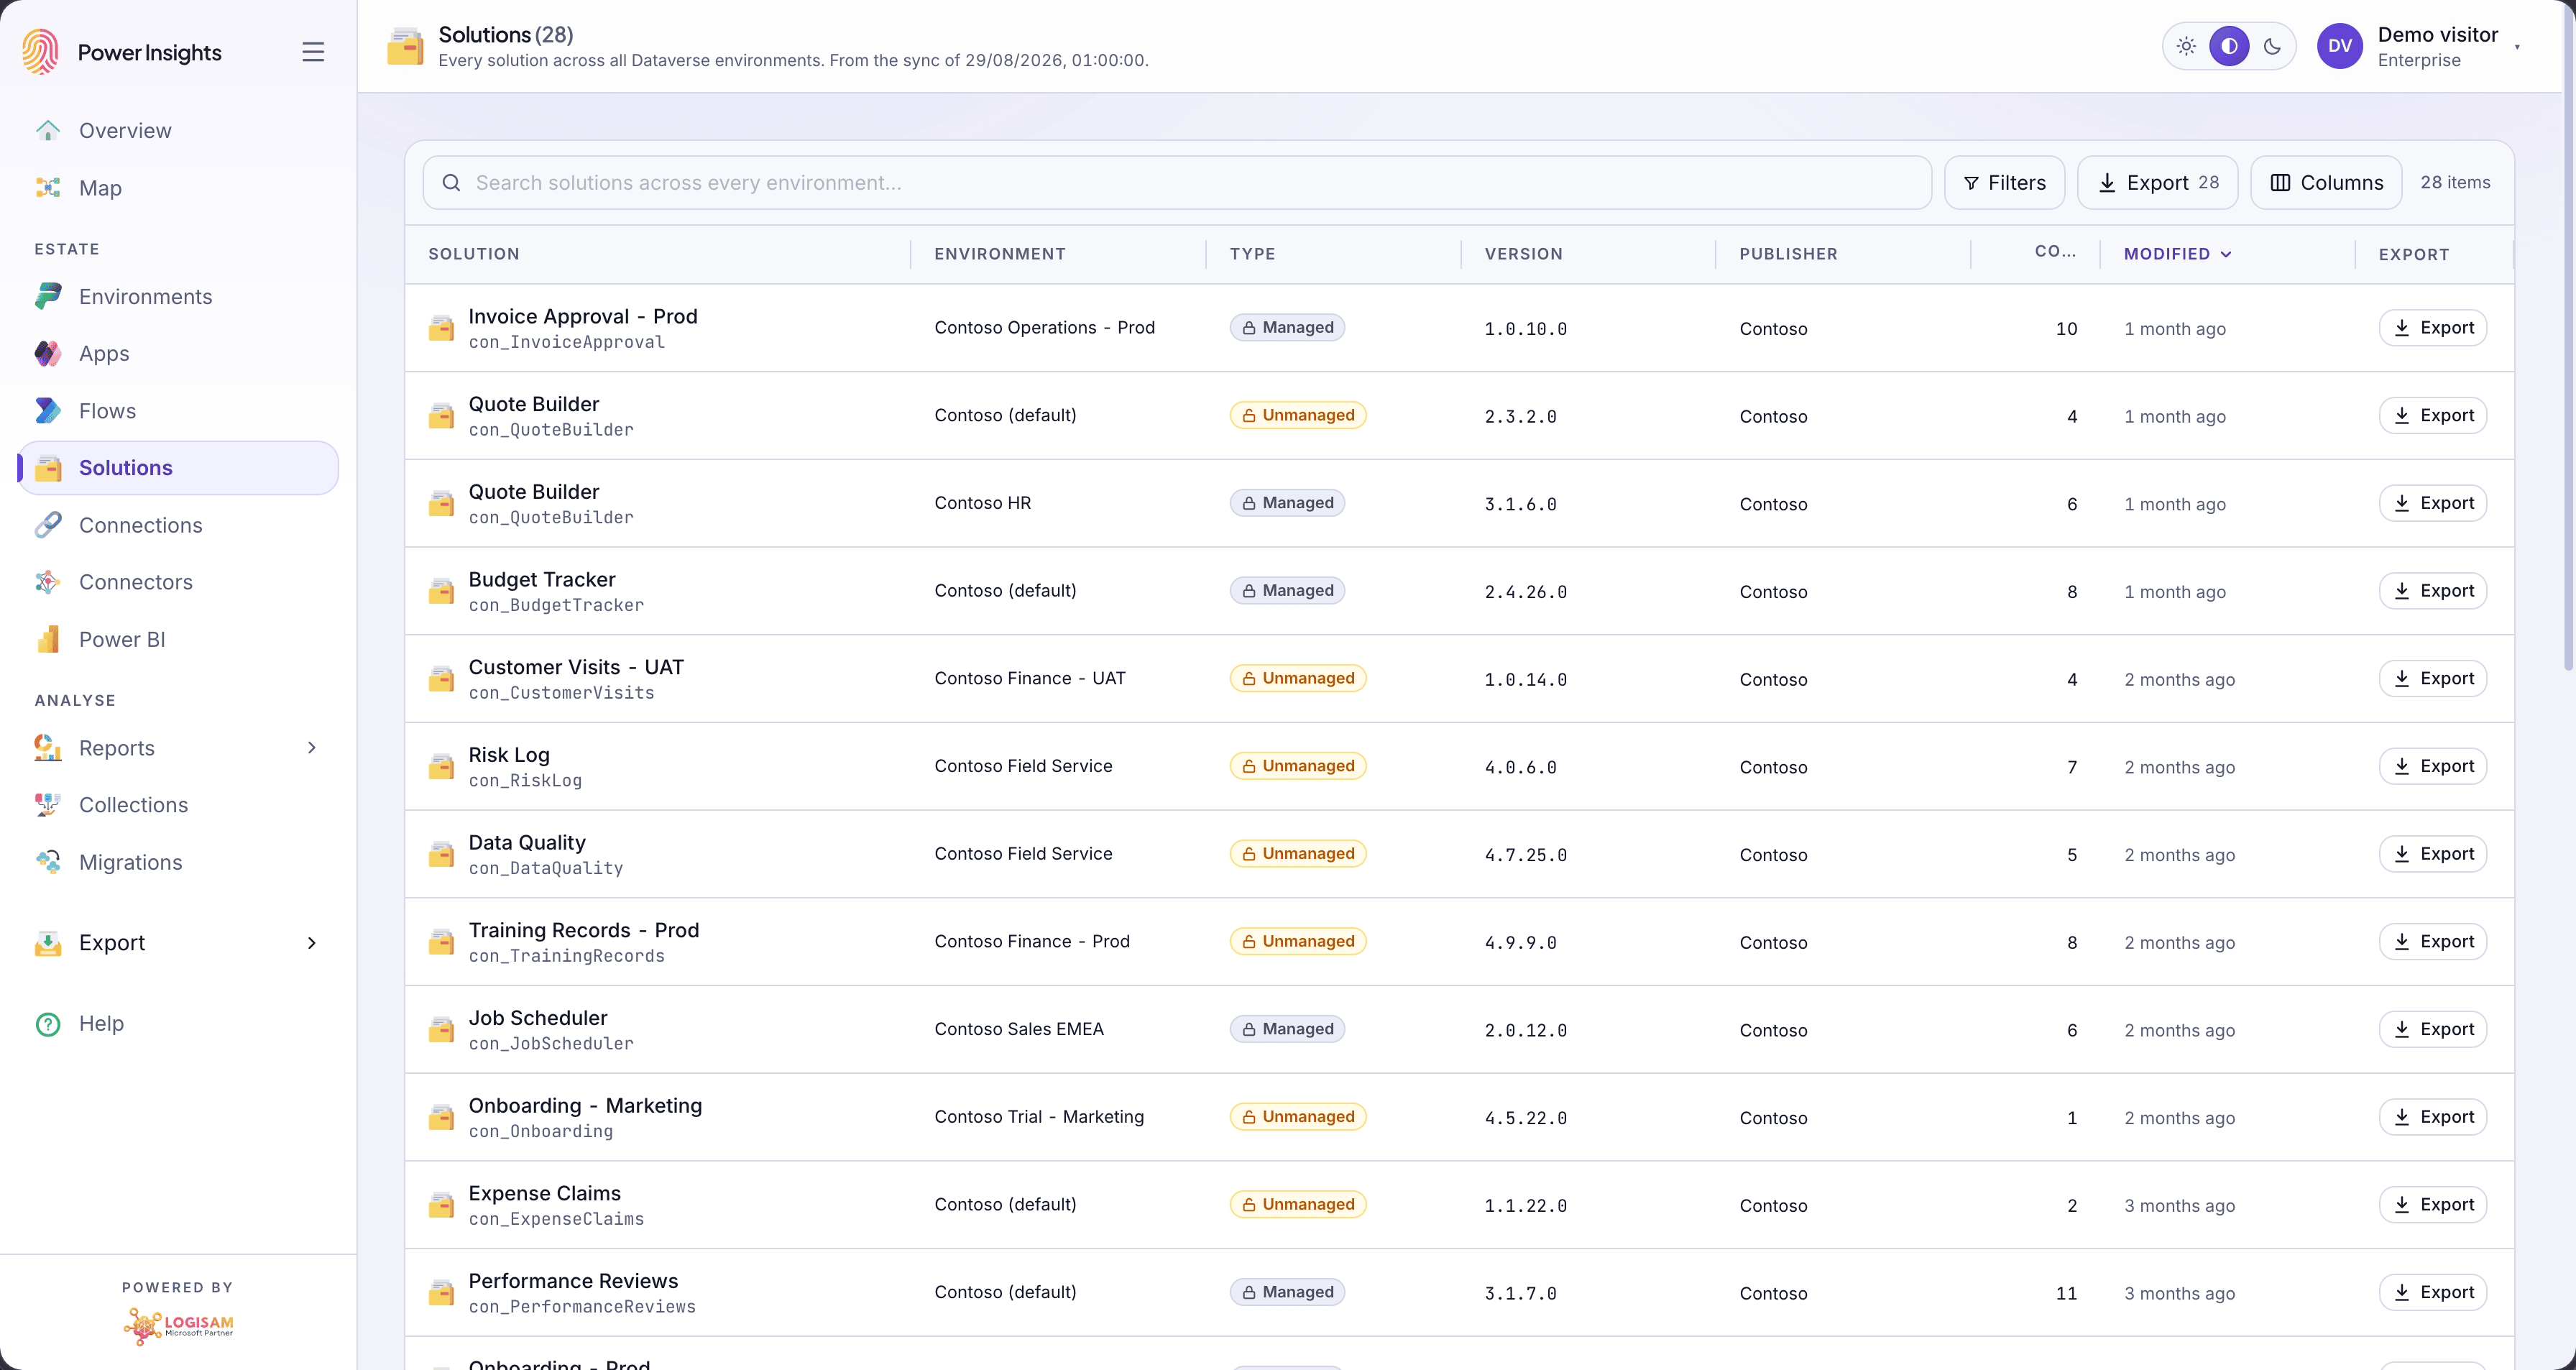This screenshot has width=2576, height=1370.
Task: Click the Job Scheduler folder icon
Action: pyautogui.click(x=441, y=1030)
